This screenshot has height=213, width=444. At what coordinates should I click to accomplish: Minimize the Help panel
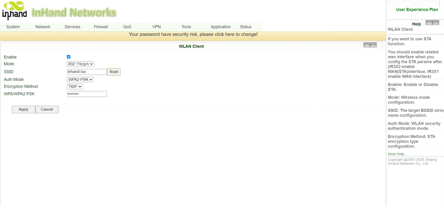pos(429,22)
